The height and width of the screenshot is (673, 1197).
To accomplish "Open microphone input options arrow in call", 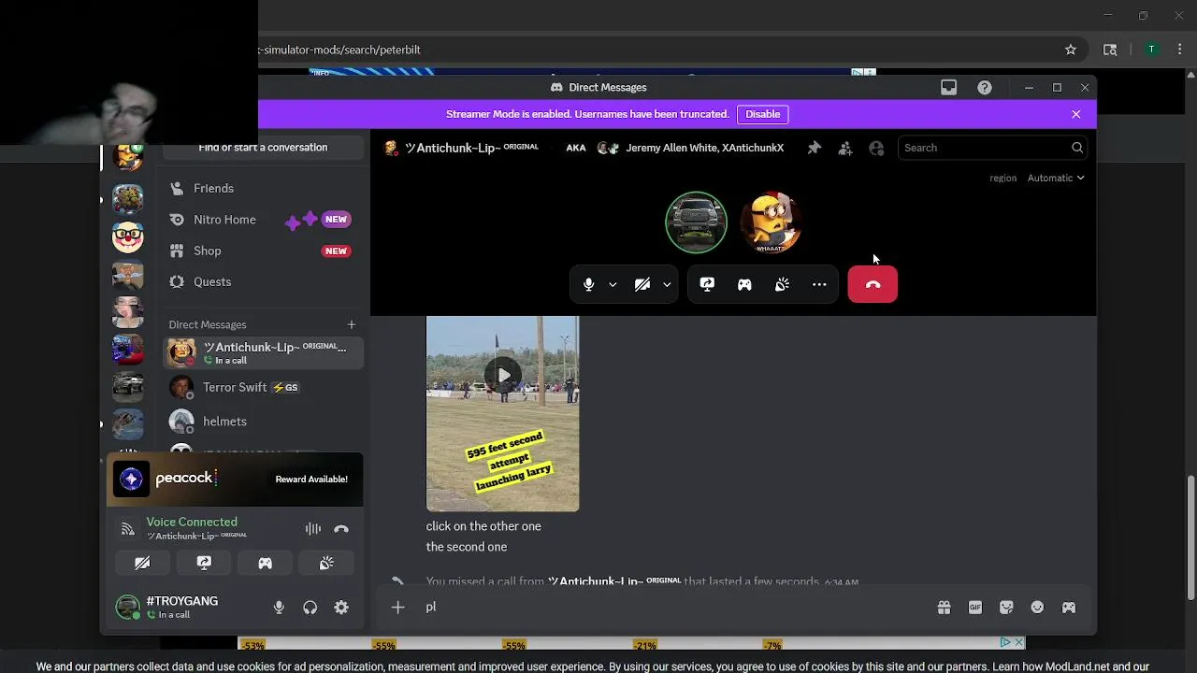I will click(x=613, y=285).
